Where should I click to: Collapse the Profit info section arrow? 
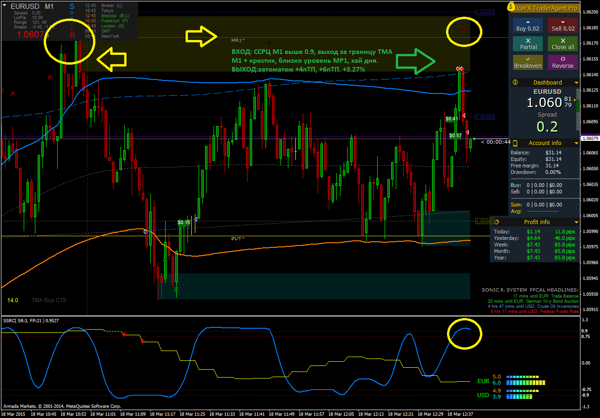576,222
